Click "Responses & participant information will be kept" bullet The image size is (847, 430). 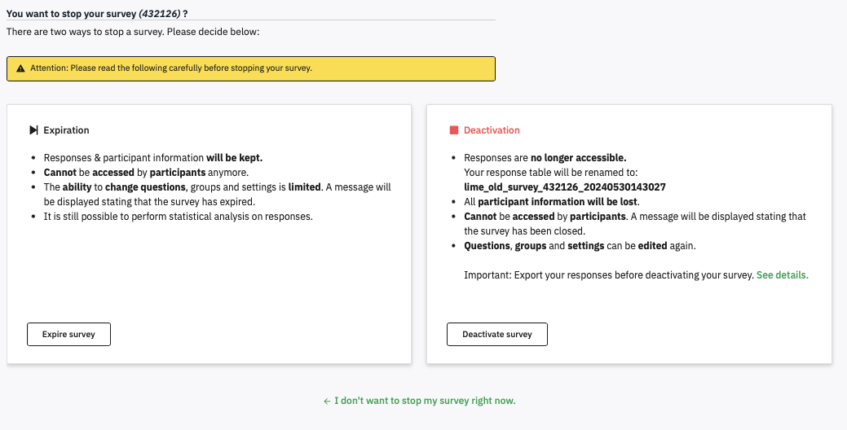[x=153, y=158]
